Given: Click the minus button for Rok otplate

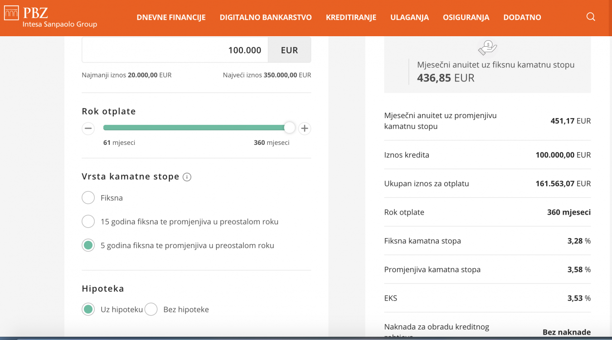Looking at the screenshot, I should 88,129.
